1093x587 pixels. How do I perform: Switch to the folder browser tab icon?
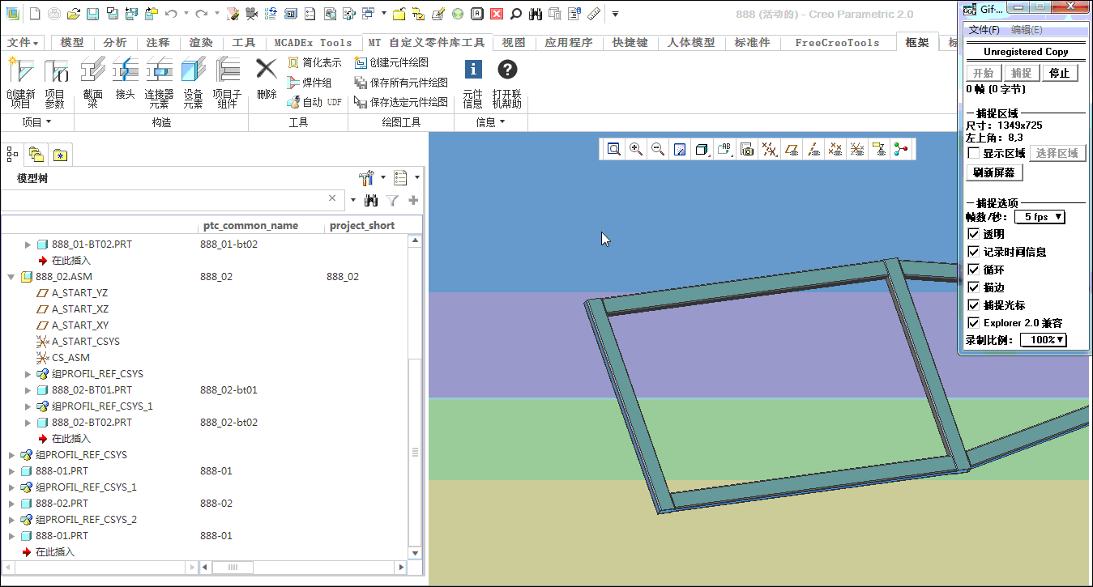[x=36, y=154]
